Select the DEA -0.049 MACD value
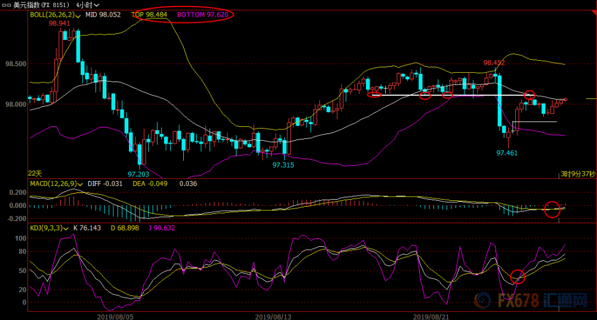 pyautogui.click(x=150, y=184)
